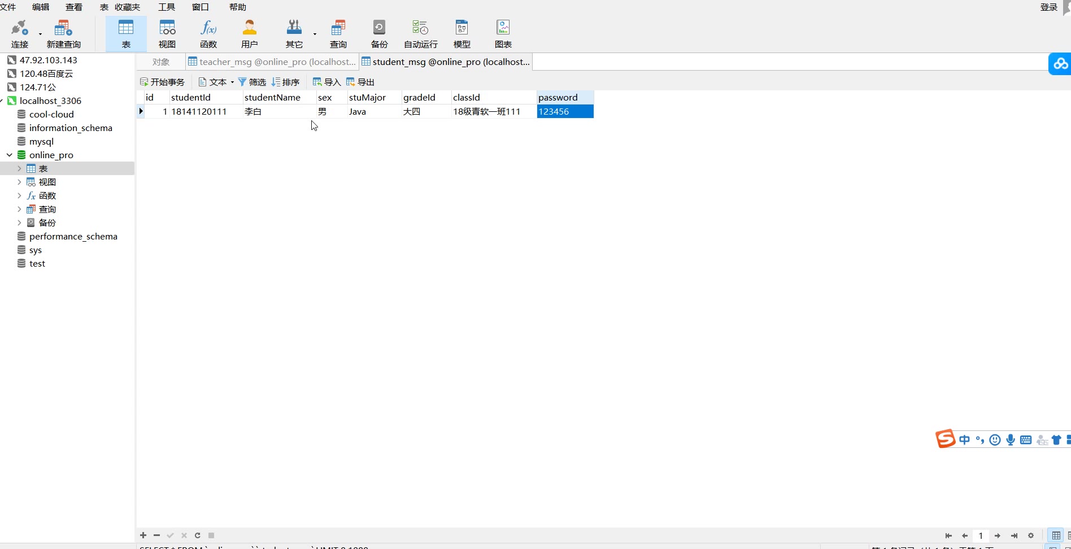Open the Chart (图表) toolbar icon
Viewport: 1071px width, 549px height.
(503, 34)
